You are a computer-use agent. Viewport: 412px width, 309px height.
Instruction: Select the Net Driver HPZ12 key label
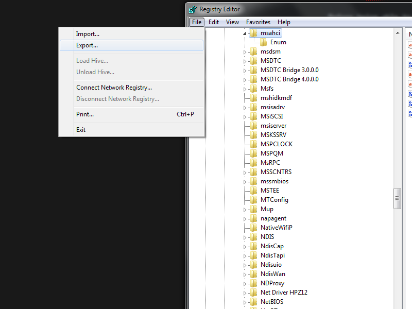(x=284, y=293)
